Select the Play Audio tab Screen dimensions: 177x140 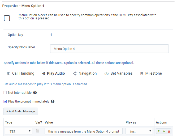click(x=54, y=73)
